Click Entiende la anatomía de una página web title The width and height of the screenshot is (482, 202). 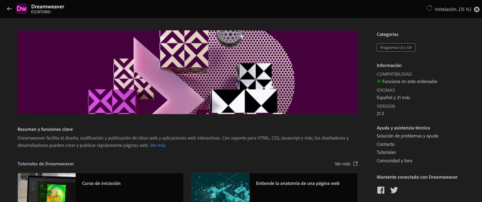click(x=298, y=184)
